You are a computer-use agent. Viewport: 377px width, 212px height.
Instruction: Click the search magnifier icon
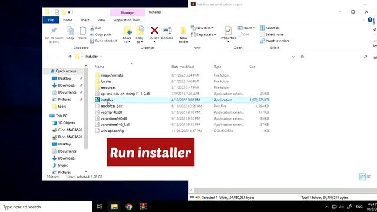click(365, 57)
